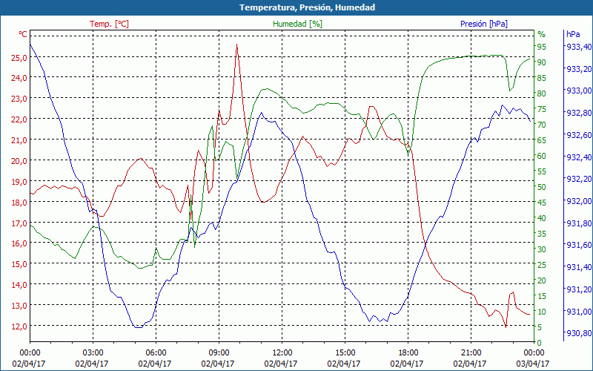Click temperature axis value '23,0'

click(x=19, y=99)
